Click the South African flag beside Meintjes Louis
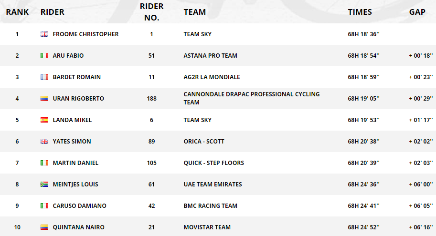 click(44, 185)
